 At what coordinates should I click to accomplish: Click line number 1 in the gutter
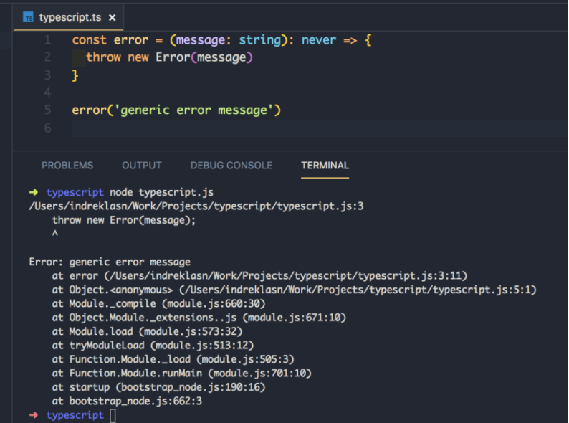47,39
